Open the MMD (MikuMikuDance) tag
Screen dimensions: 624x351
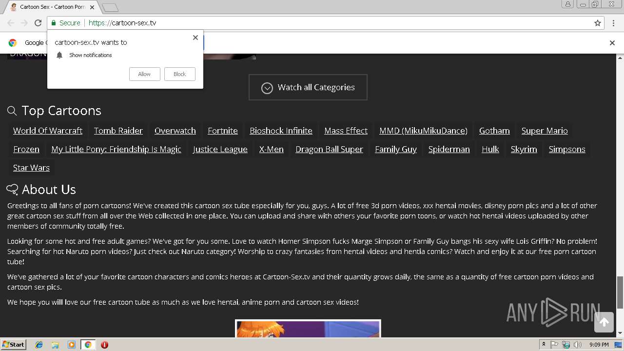423,131
